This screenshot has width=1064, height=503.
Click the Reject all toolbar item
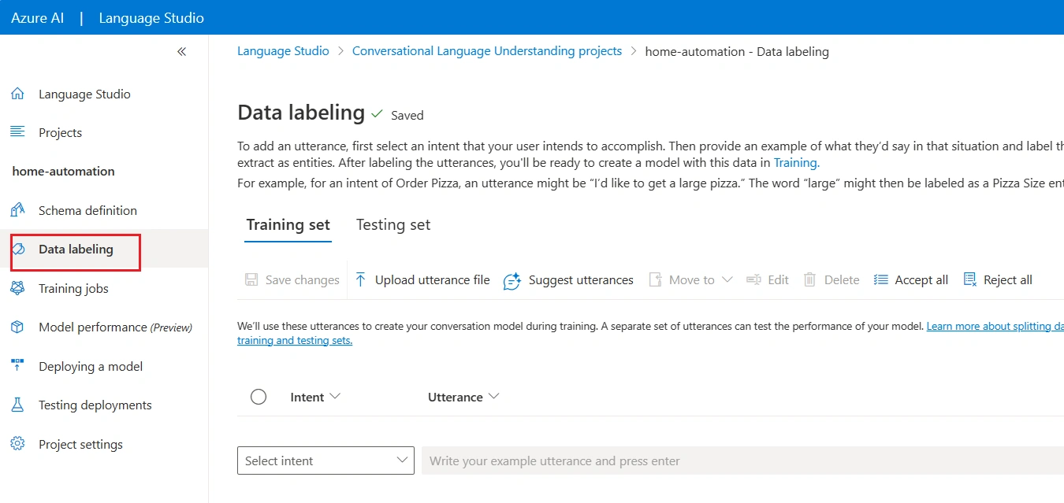point(997,279)
